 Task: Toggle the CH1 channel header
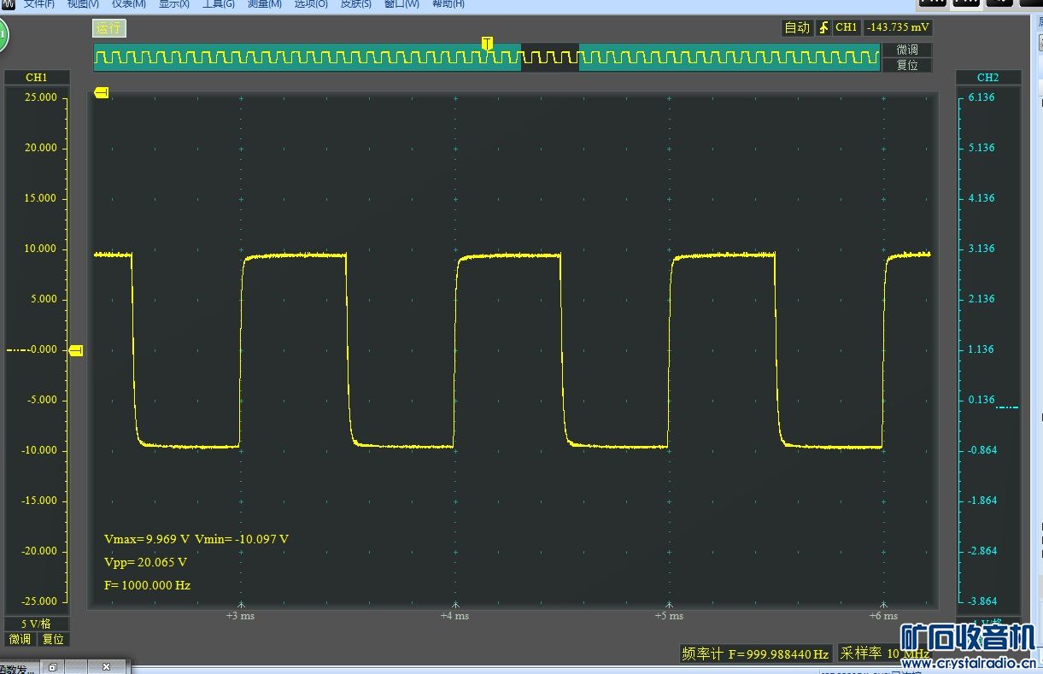[x=37, y=78]
